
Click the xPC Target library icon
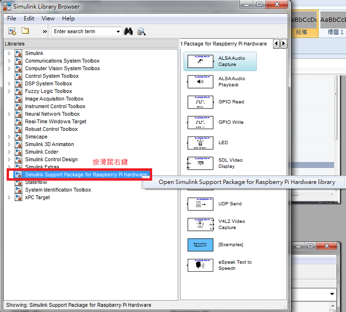pyautogui.click(x=18, y=197)
